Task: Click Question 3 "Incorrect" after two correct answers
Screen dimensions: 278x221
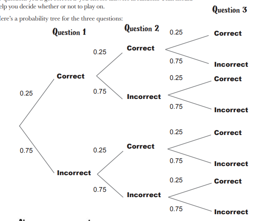Action: (231, 64)
